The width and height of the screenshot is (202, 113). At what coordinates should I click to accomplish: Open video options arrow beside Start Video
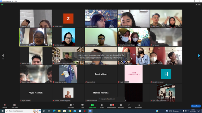(19, 105)
